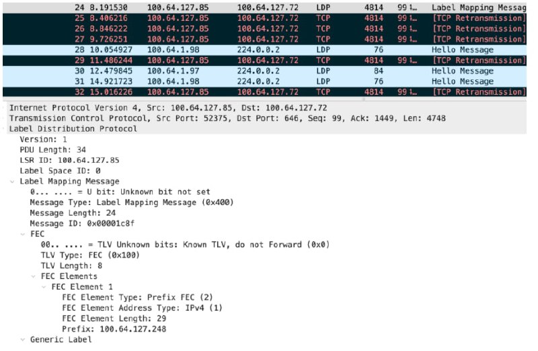Collapse the FEC Elements node

34,276
